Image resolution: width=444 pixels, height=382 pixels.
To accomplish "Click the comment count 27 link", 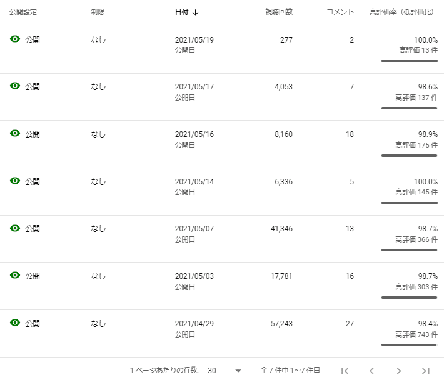I will (350, 323).
